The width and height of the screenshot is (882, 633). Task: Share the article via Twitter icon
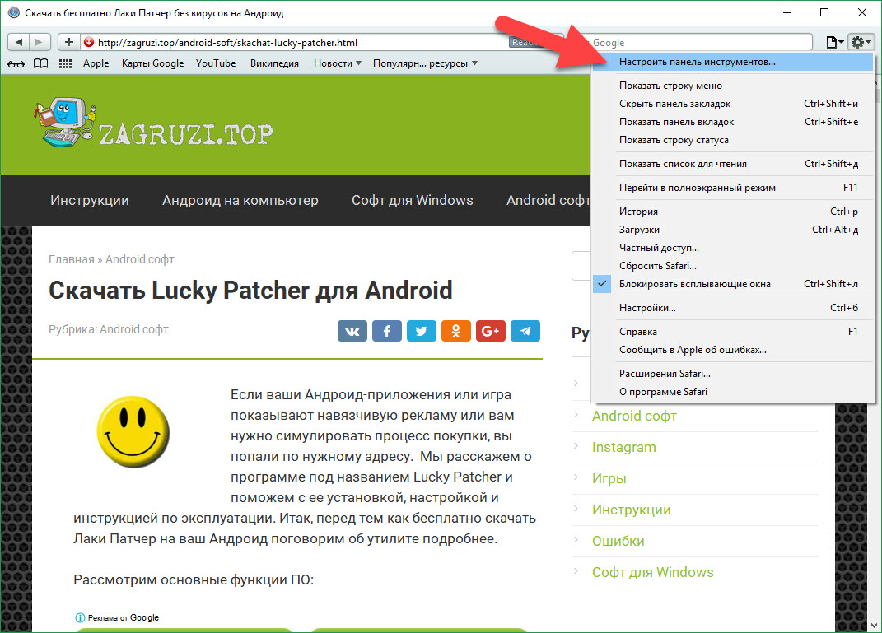coord(422,331)
